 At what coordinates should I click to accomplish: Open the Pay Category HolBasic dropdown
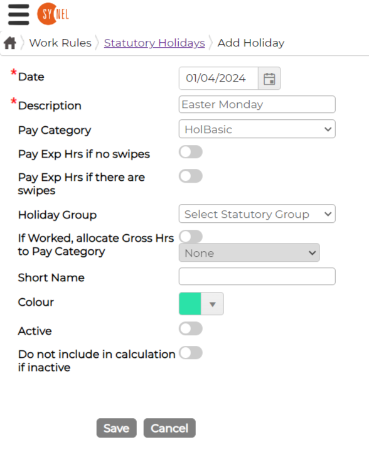(257, 129)
